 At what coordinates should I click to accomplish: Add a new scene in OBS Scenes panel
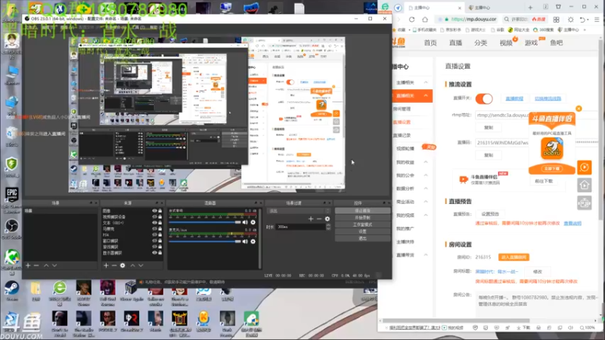tap(28, 266)
